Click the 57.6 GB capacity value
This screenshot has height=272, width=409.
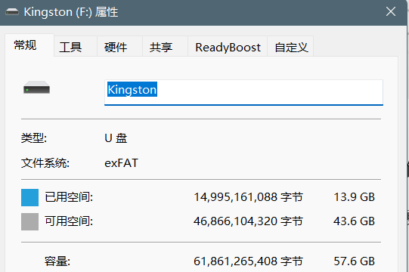pos(354,261)
